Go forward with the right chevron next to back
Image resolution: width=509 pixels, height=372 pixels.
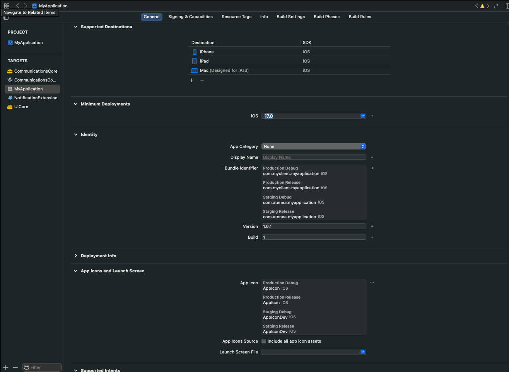click(26, 6)
